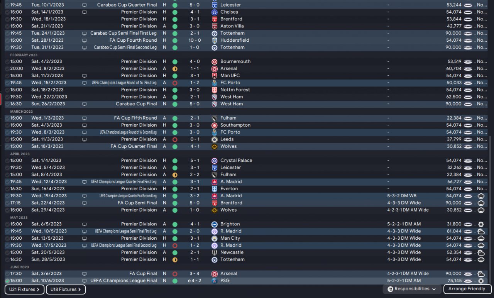Click the Arsenal badge in FA Cup Final row
This screenshot has width=494, height=298.
pyautogui.click(x=215, y=274)
